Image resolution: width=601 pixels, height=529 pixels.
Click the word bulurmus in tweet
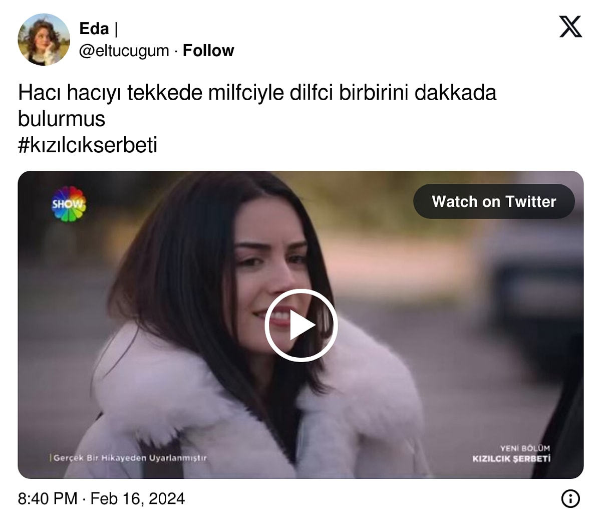click(x=62, y=119)
